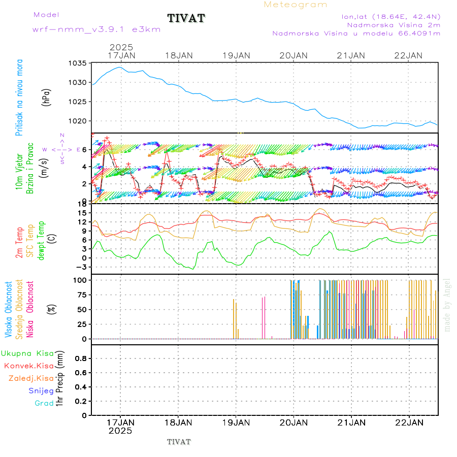Select the Nadmorska Visina u modelu label

click(356, 34)
